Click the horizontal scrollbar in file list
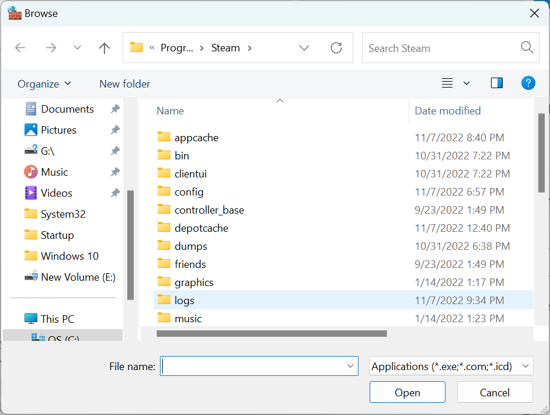 pyautogui.click(x=271, y=334)
